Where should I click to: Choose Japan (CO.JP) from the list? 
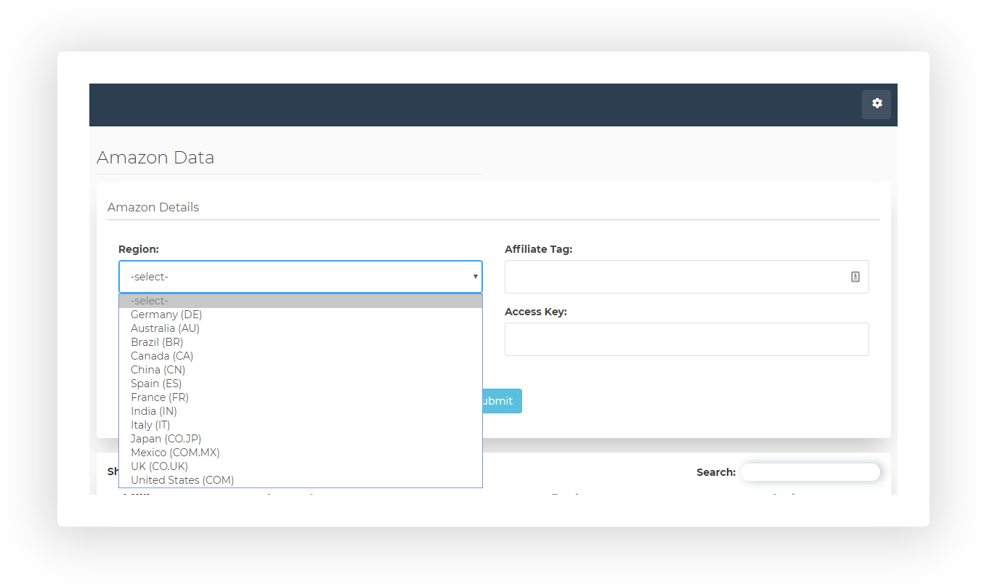pos(166,439)
